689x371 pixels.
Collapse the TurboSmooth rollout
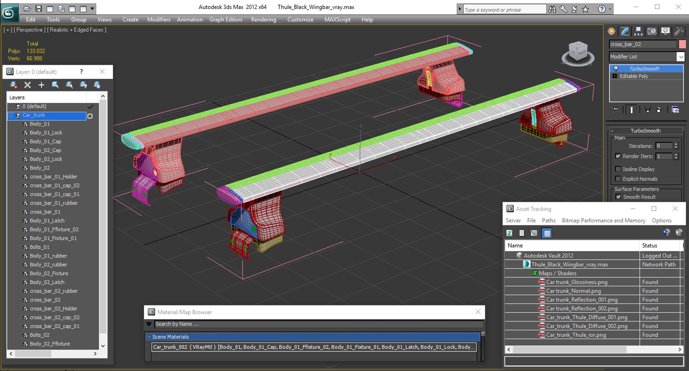click(612, 131)
